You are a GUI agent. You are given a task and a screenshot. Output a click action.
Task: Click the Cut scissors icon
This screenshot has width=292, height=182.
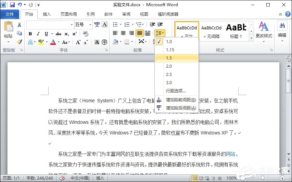(x=20, y=25)
